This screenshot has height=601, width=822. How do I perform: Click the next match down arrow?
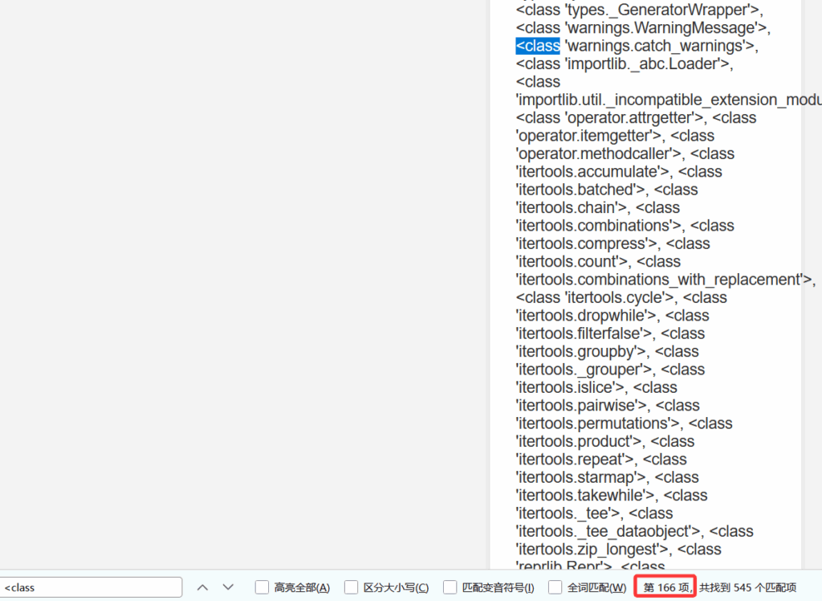point(228,587)
